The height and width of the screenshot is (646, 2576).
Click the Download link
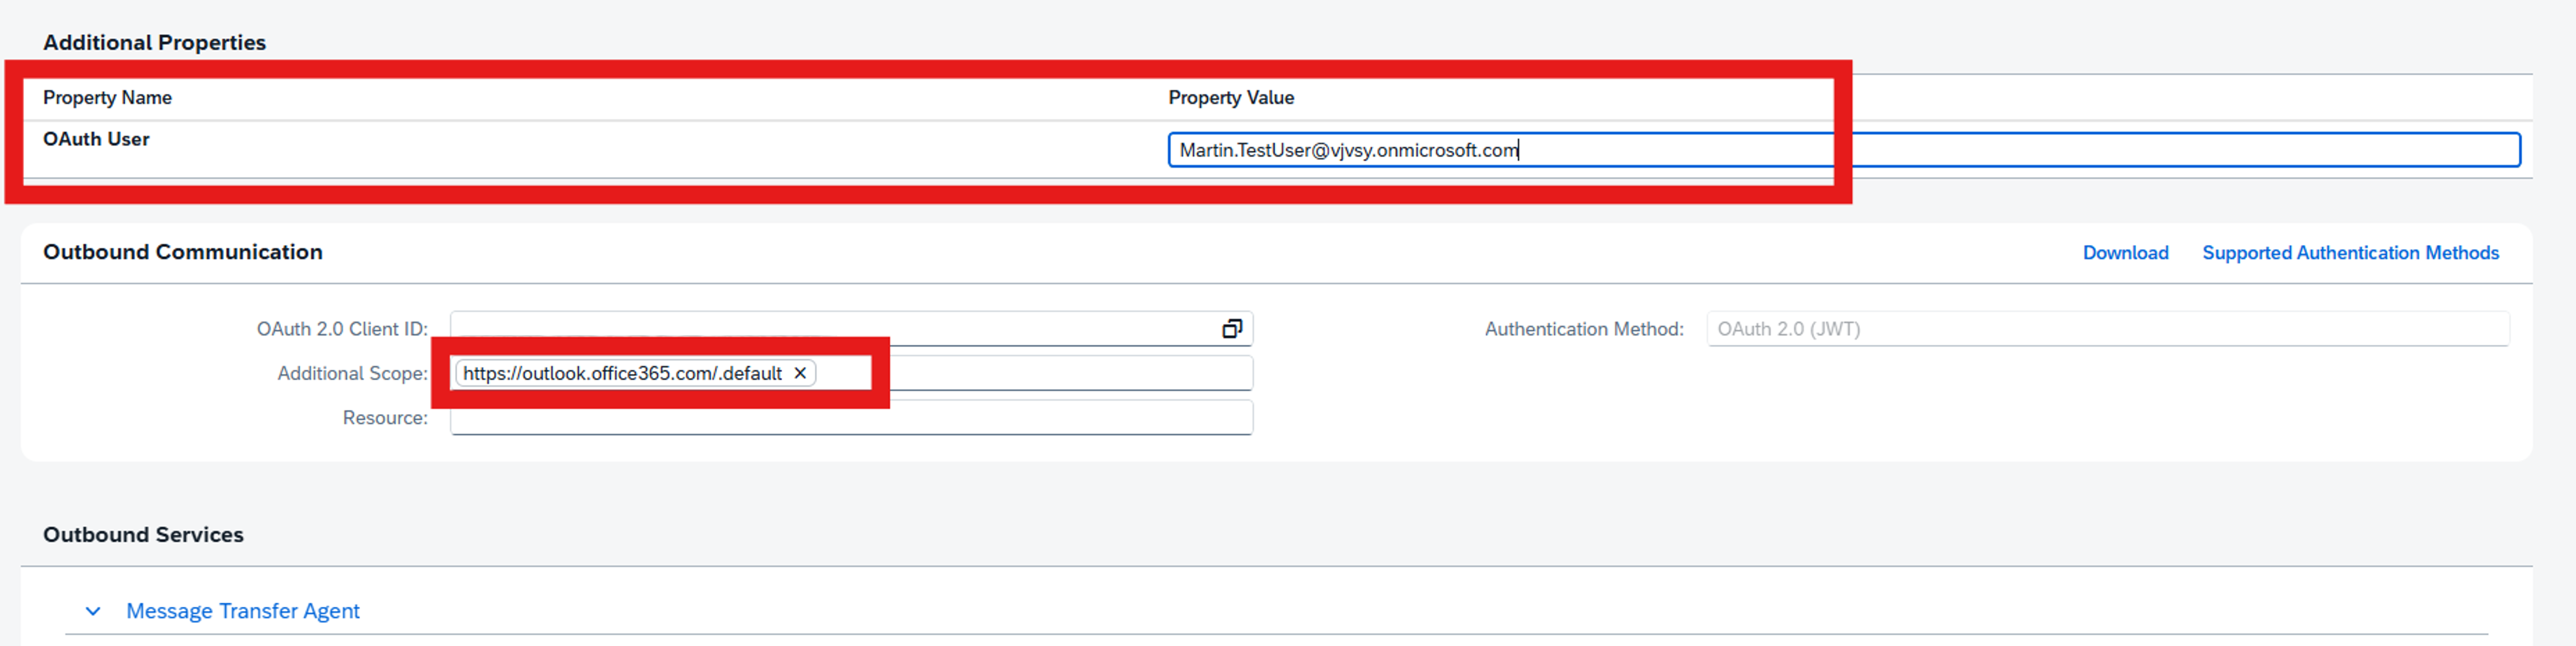[2125, 253]
